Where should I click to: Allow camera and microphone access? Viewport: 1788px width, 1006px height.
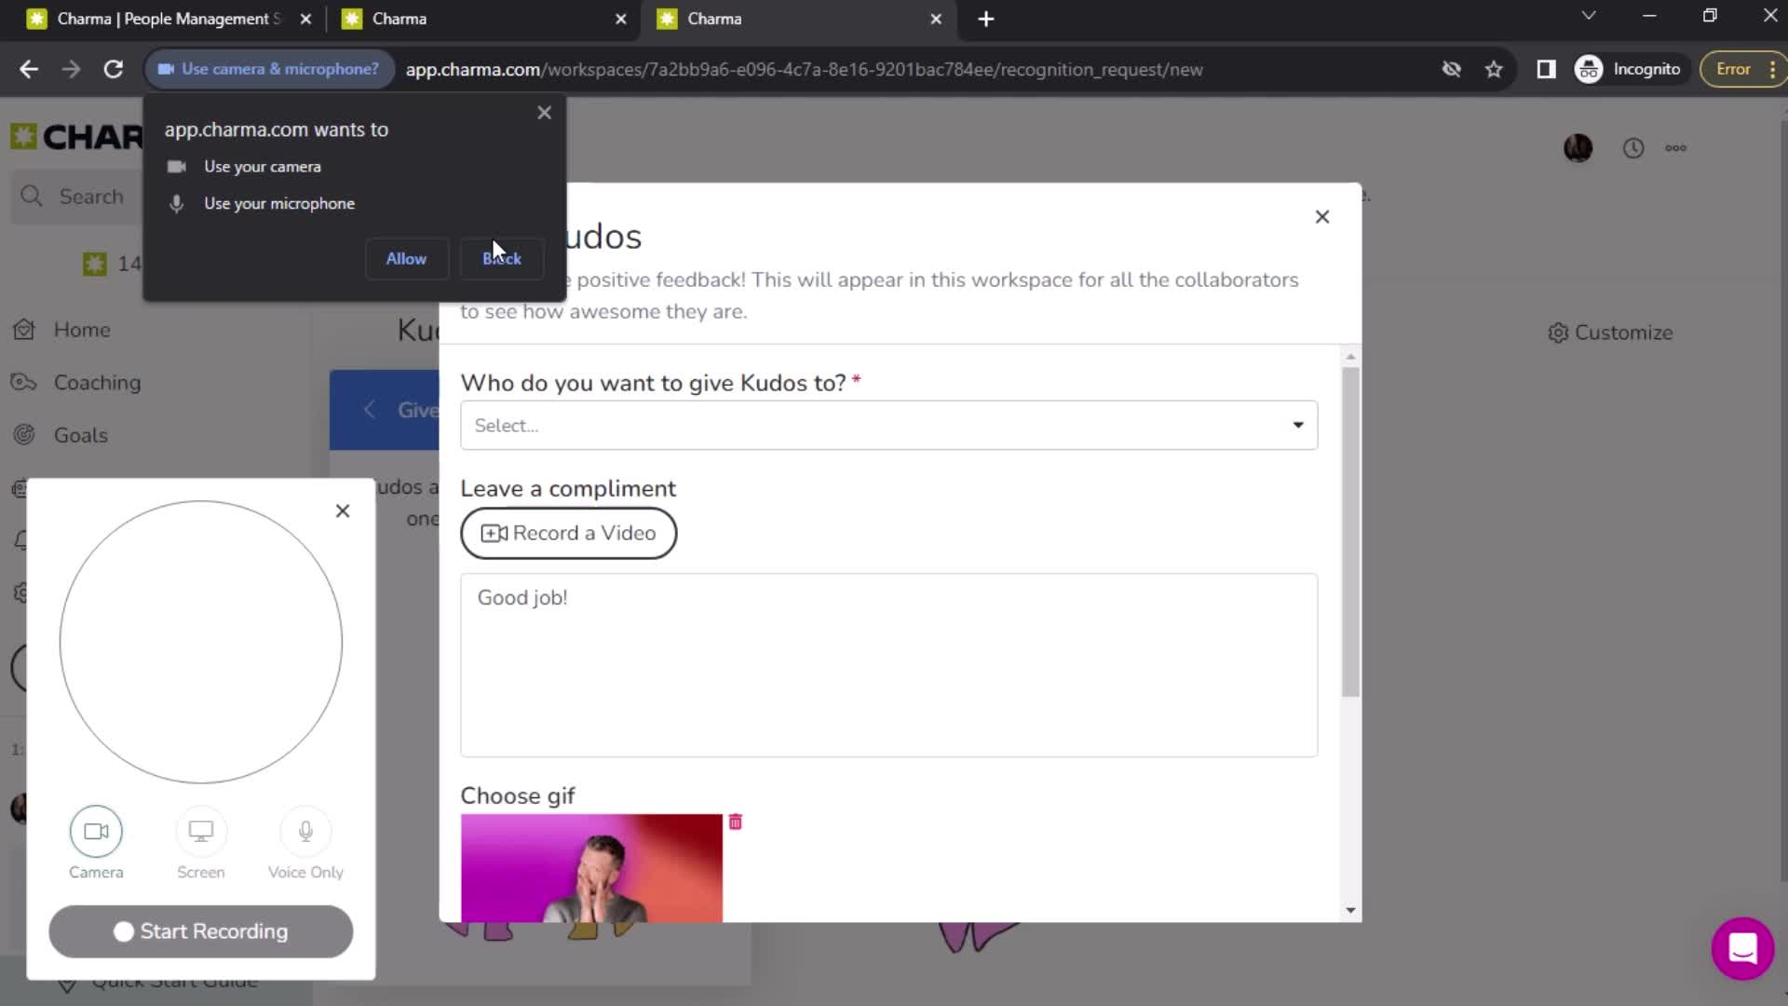406,259
